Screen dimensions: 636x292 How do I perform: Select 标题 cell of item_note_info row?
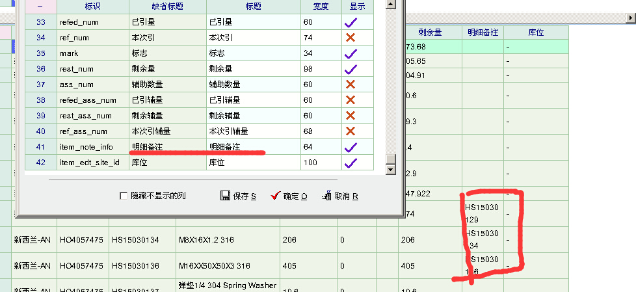point(253,147)
